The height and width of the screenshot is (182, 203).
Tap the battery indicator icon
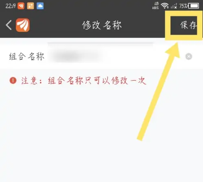click(x=194, y=6)
